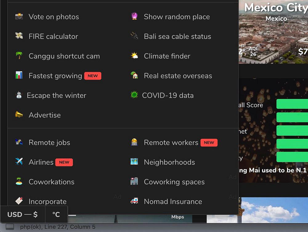The height and width of the screenshot is (232, 308).
Task: Click the bar chart icon for Fastest growing
Action: tap(19, 75)
